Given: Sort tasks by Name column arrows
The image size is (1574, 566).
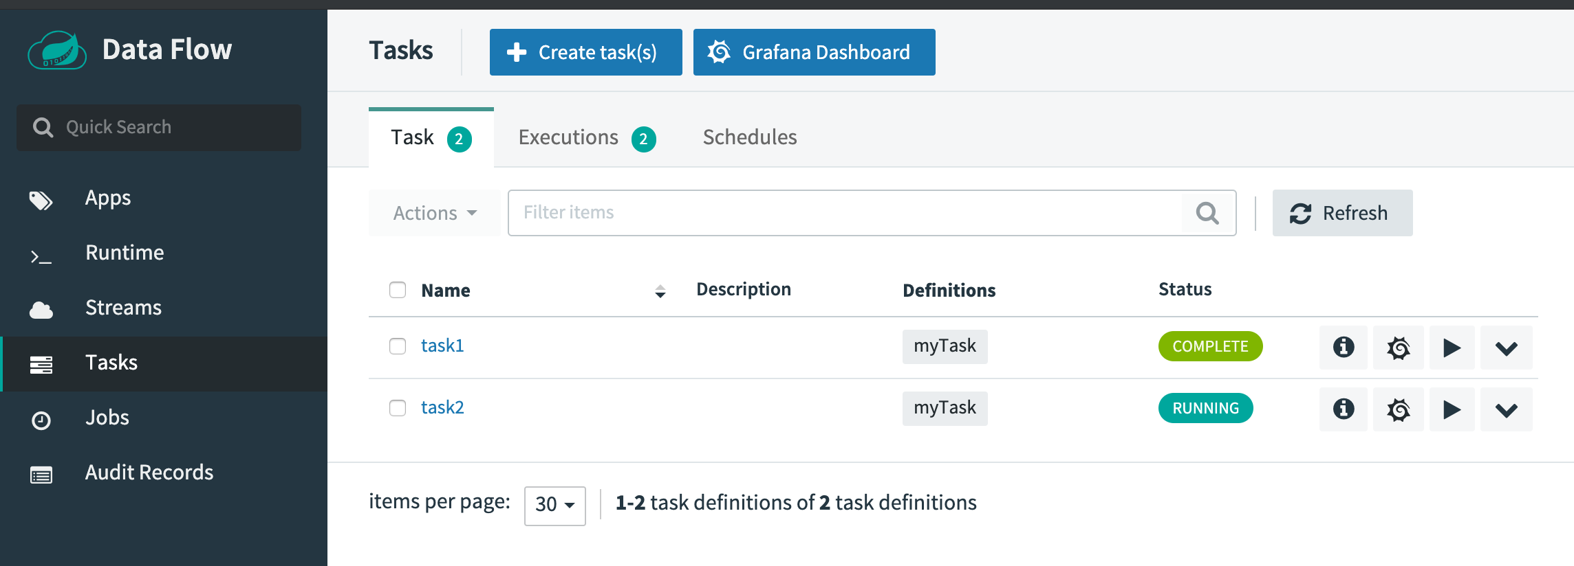Looking at the screenshot, I should (x=660, y=291).
